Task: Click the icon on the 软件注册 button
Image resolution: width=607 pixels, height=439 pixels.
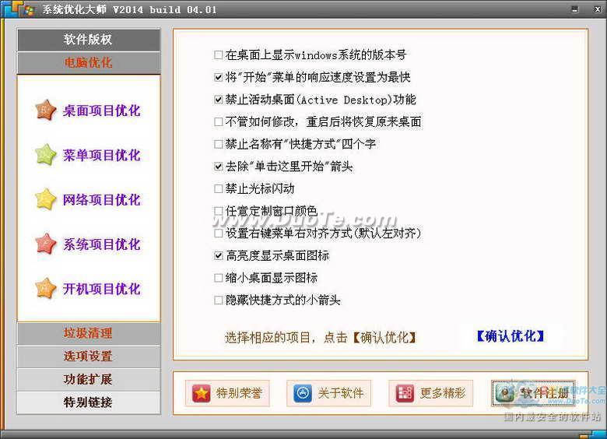Action: [x=505, y=393]
